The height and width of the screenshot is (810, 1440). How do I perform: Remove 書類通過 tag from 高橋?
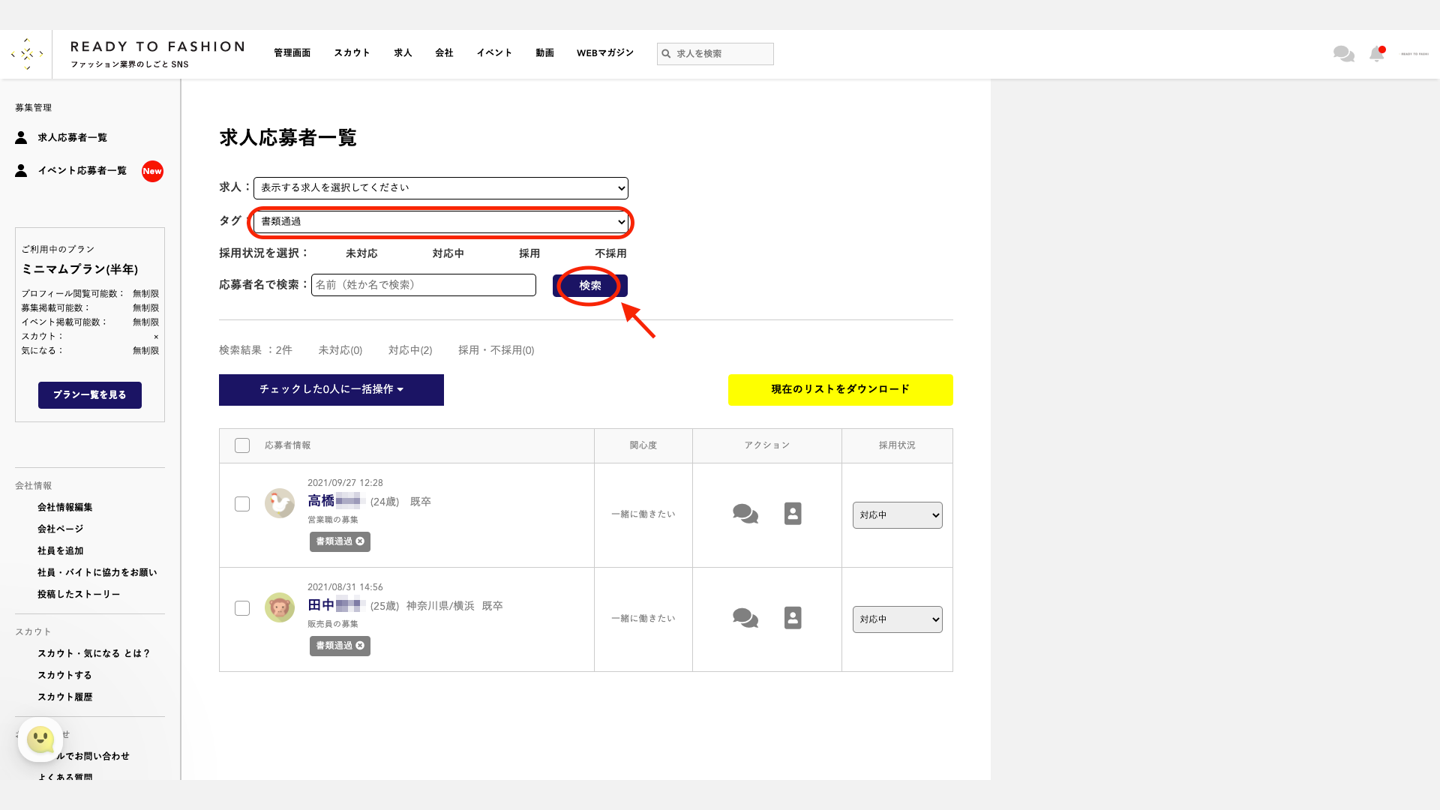tap(360, 541)
